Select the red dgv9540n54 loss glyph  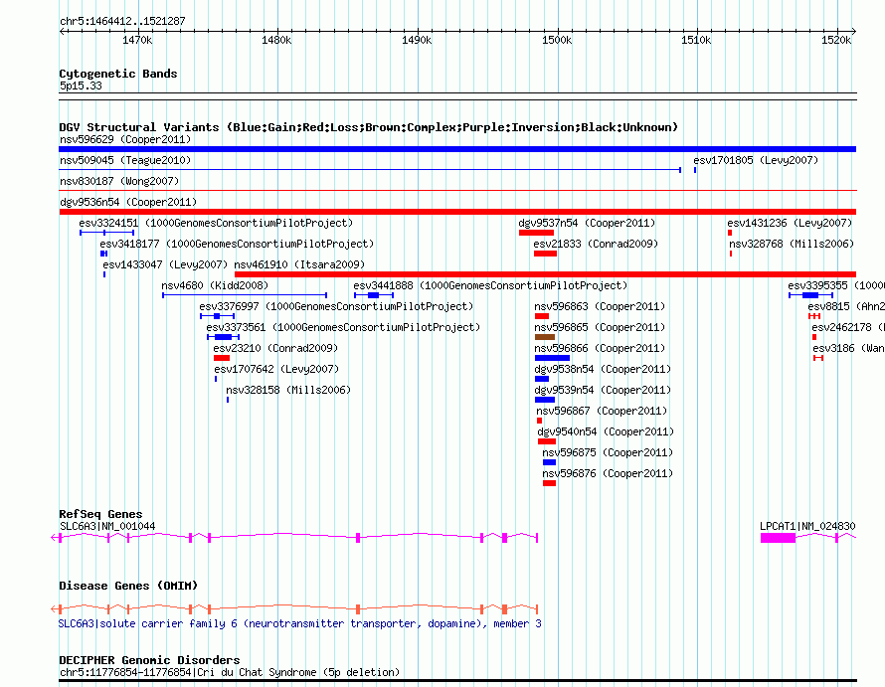(x=547, y=441)
